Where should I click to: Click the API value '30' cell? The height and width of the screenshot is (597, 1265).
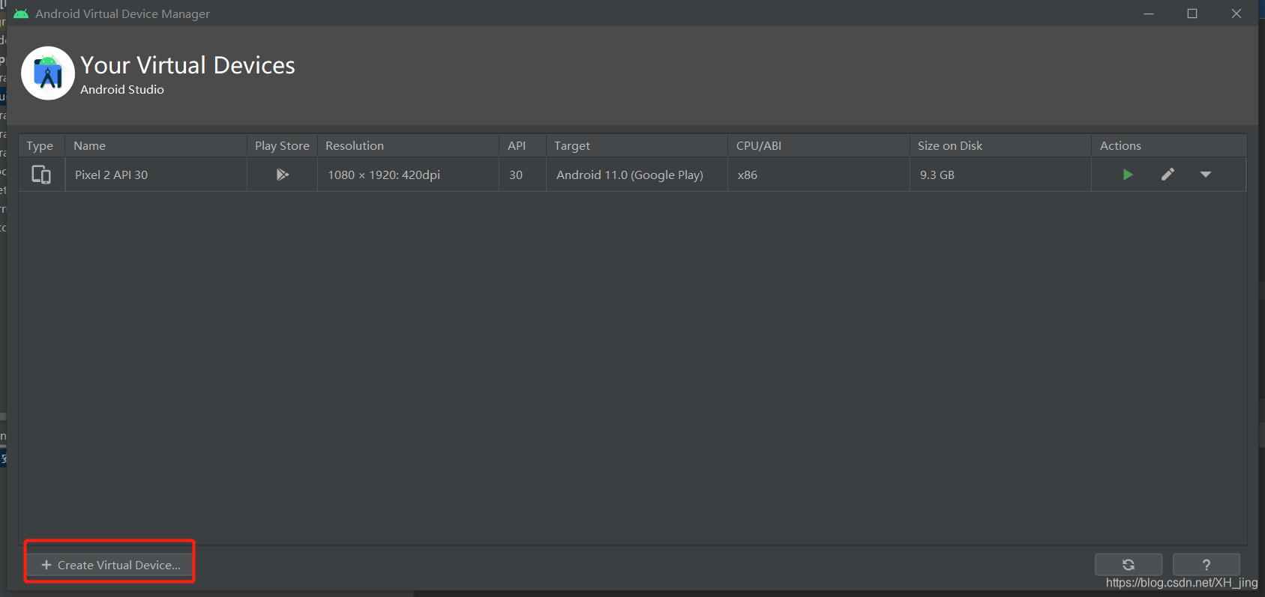pos(523,175)
